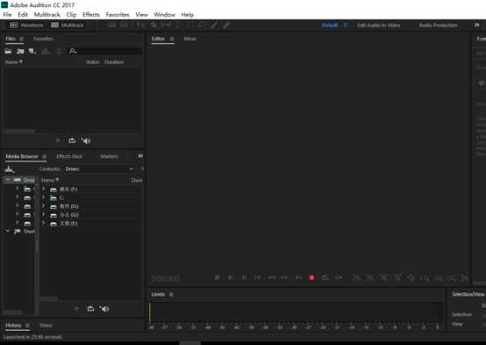Screen dimensions: 486x345
Task: Click the Levels meter bar
Action: [296, 313]
